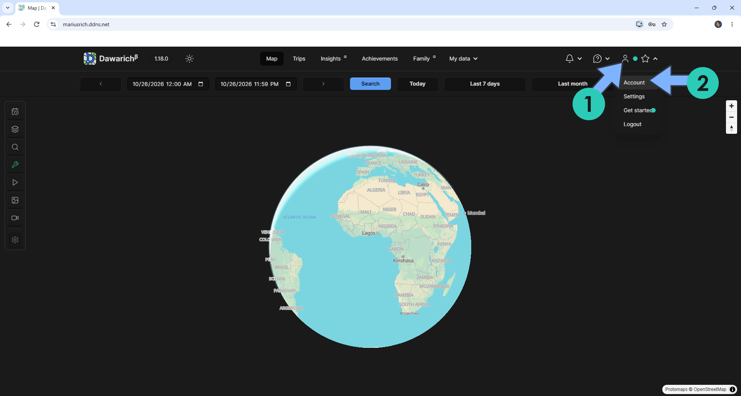Viewport: 741px width, 396px height.
Task: Select Last month range
Action: [573, 84]
